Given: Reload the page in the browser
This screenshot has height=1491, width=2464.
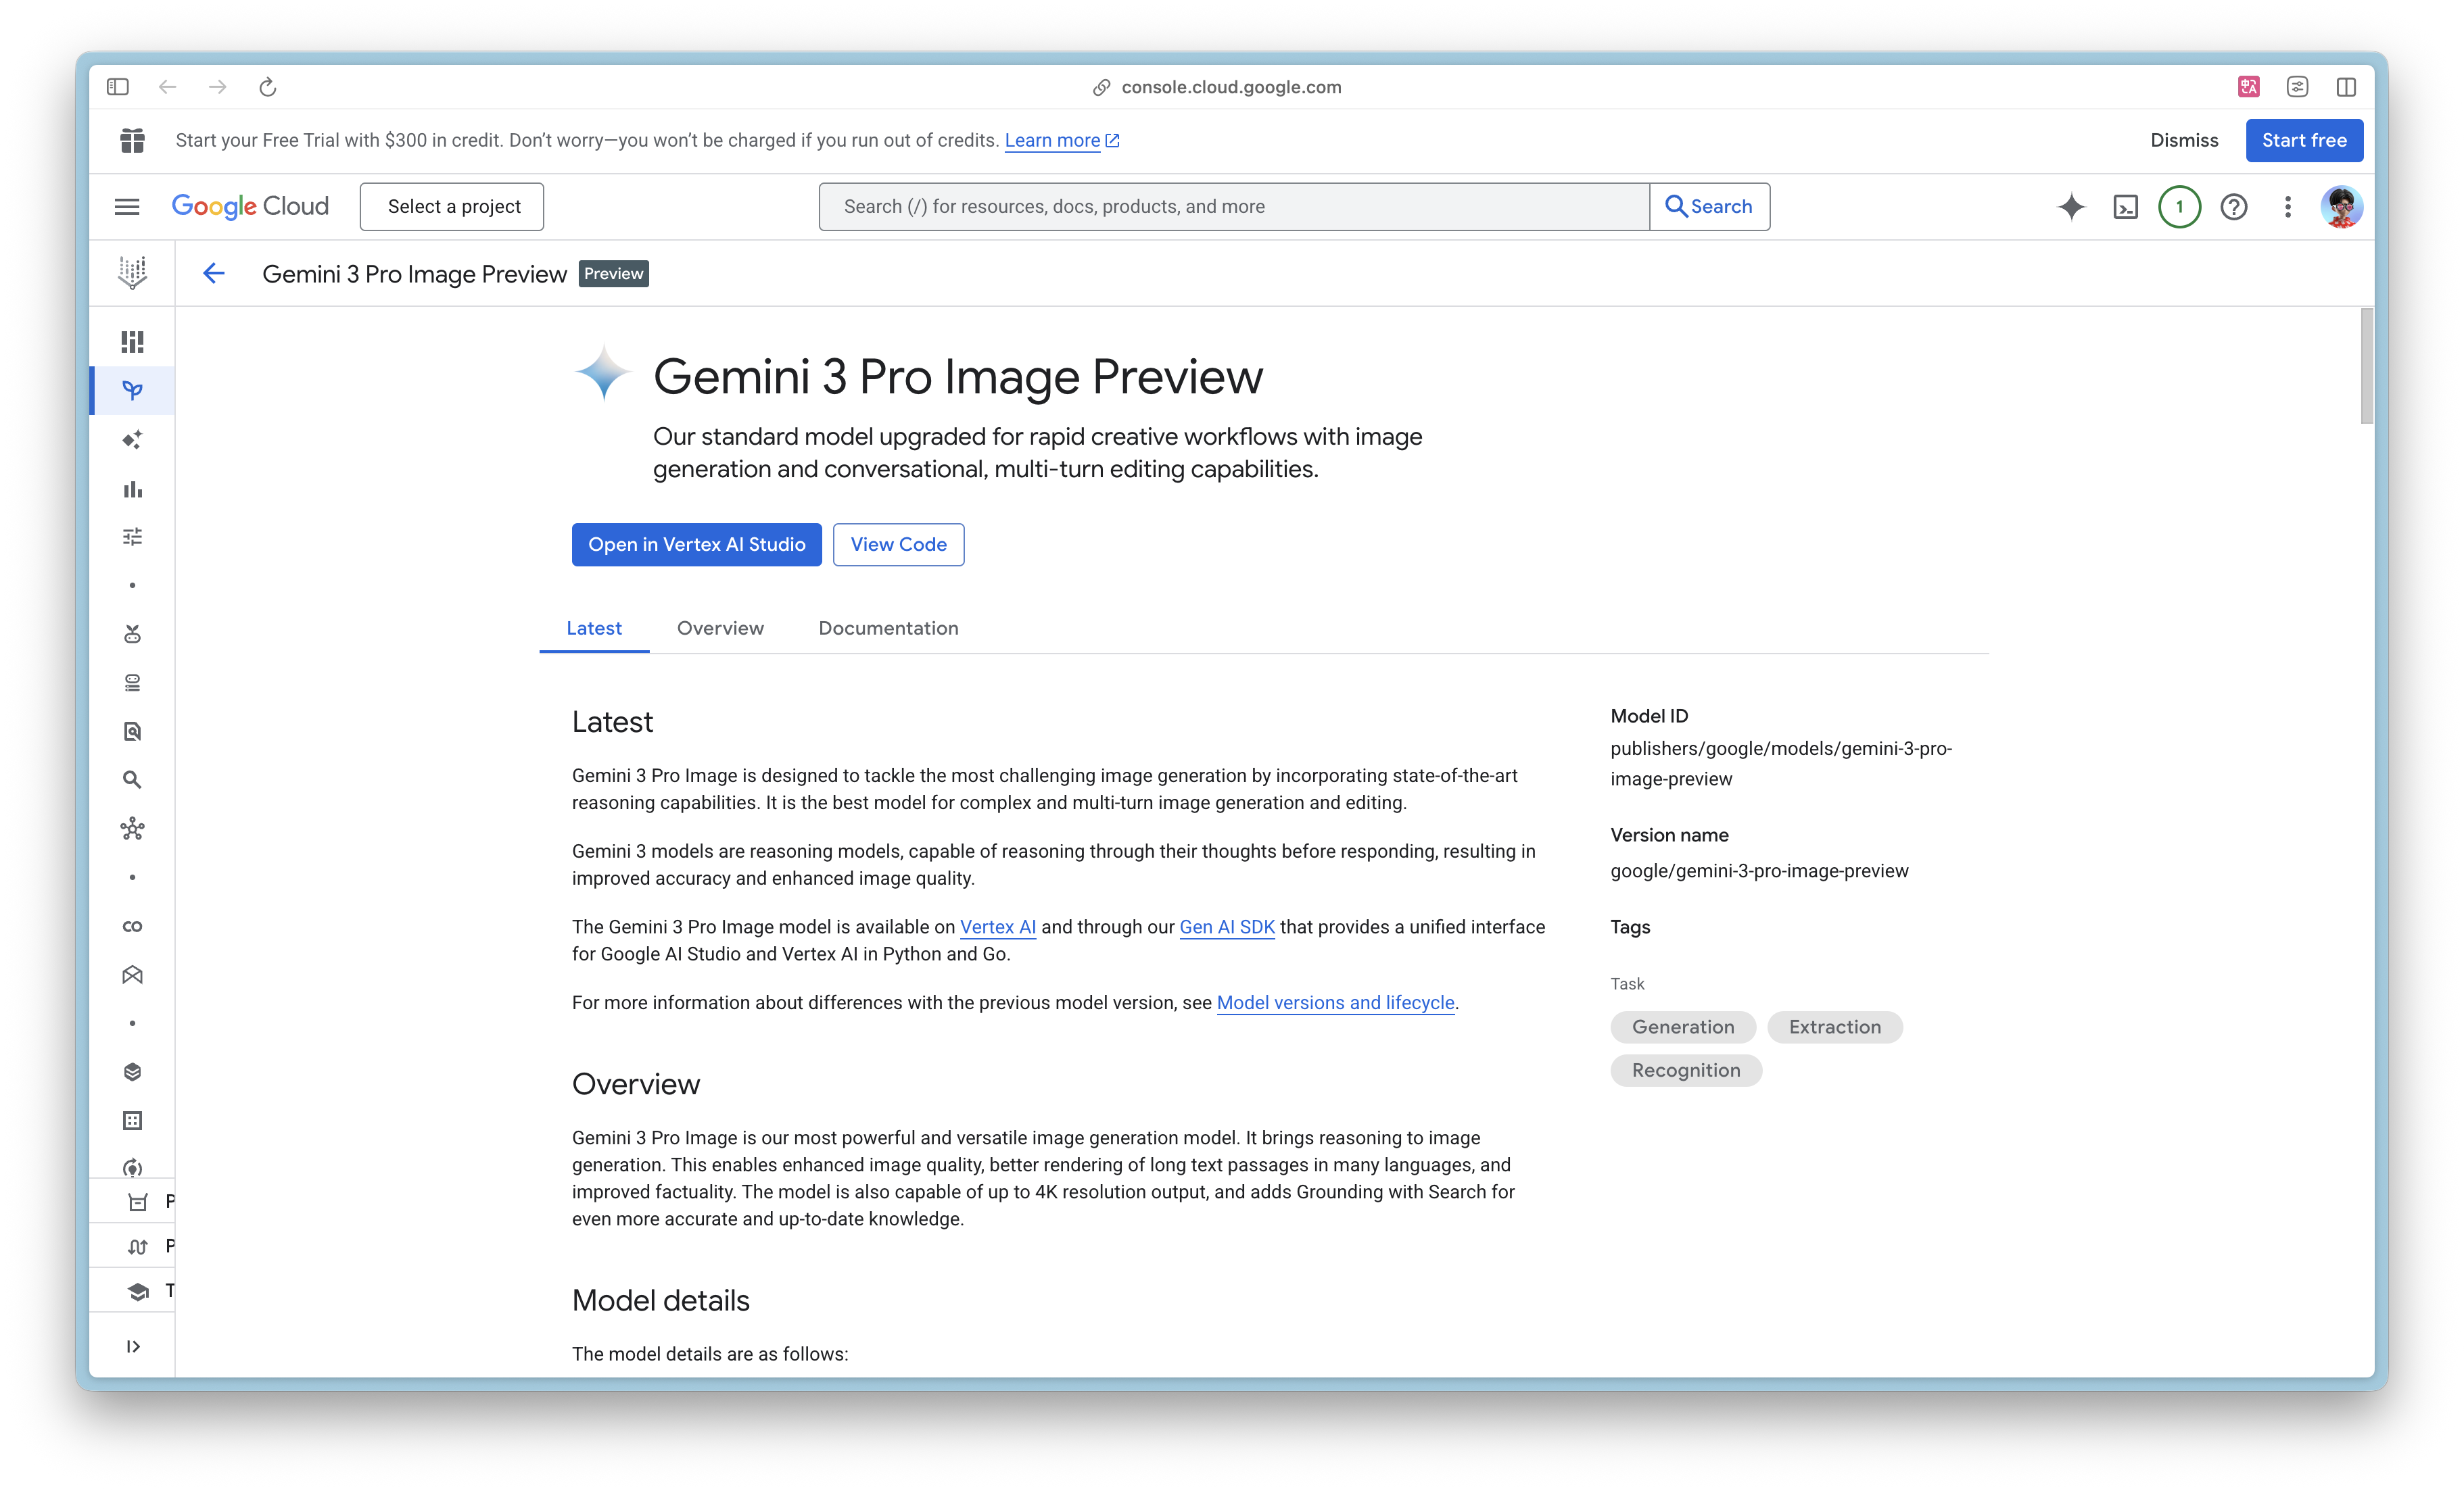Looking at the screenshot, I should click(267, 87).
